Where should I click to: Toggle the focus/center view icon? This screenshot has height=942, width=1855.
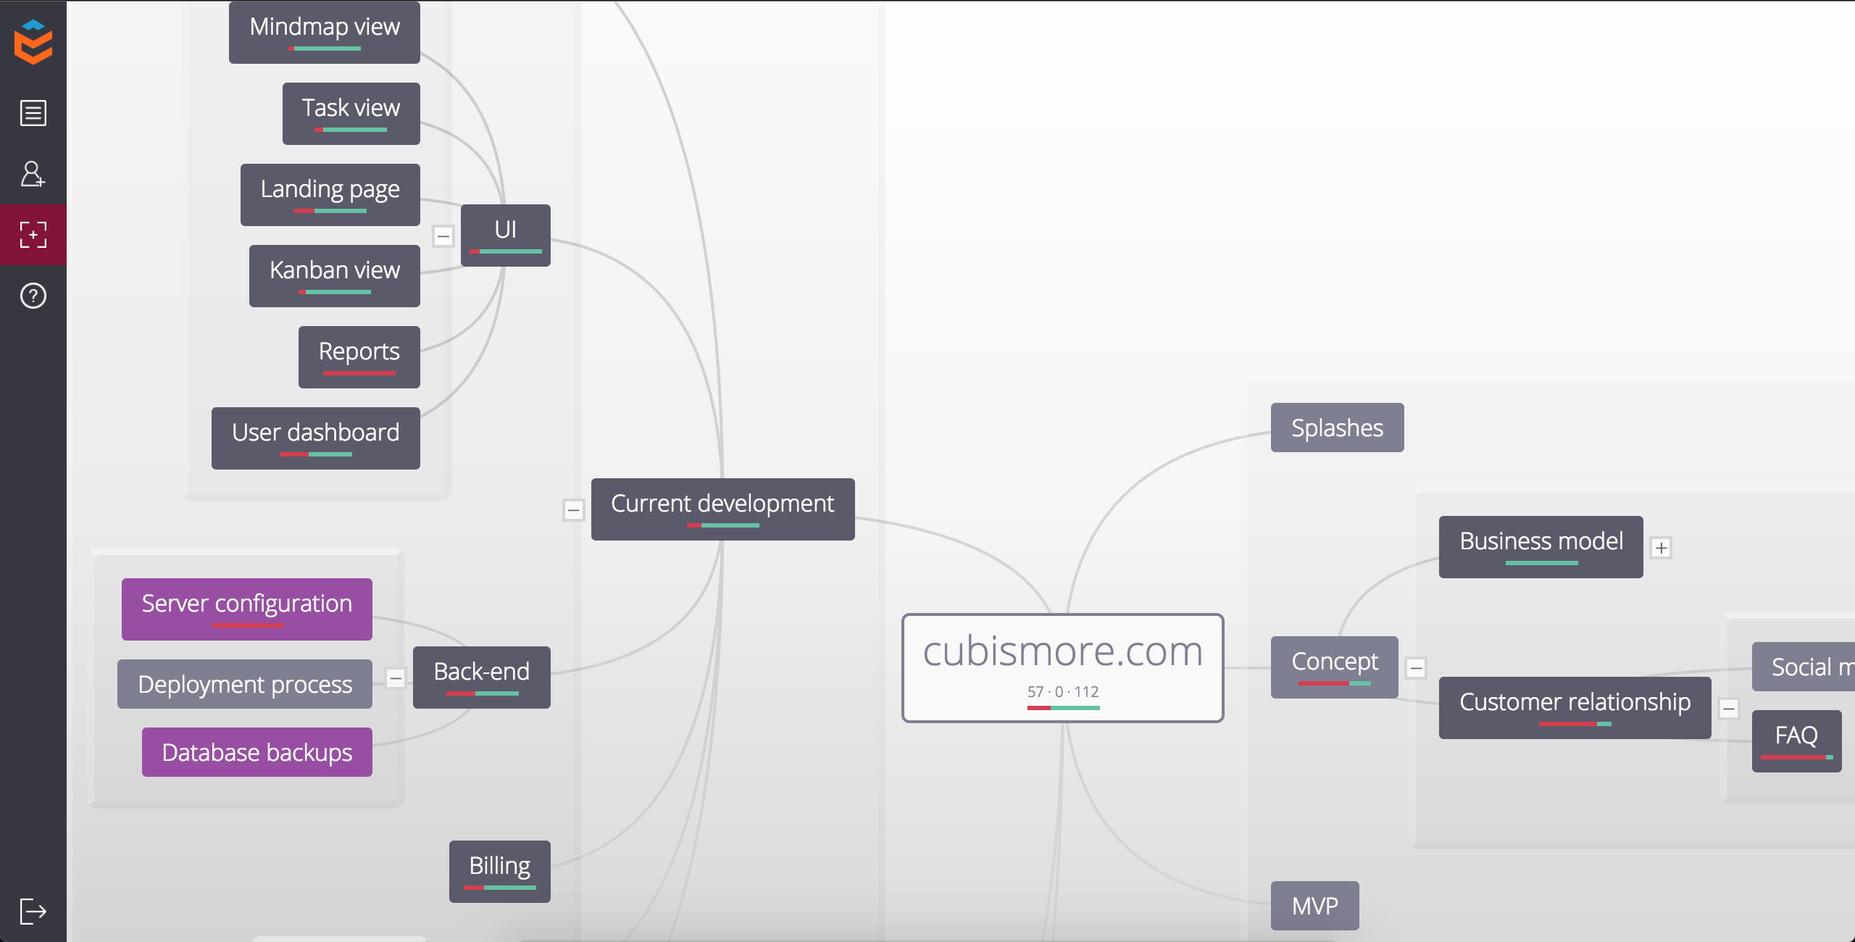pos(33,235)
